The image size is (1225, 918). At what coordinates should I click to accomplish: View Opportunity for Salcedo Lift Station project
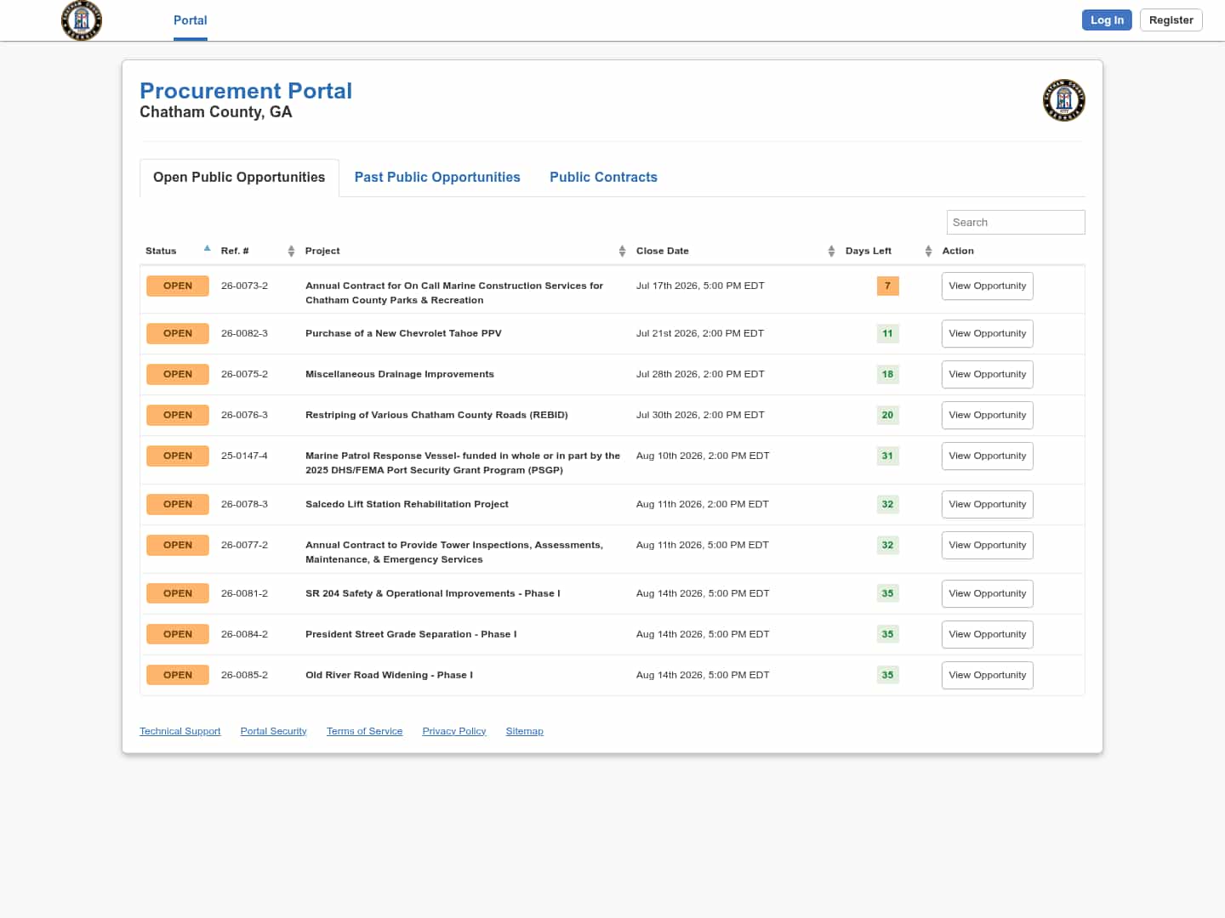(987, 504)
